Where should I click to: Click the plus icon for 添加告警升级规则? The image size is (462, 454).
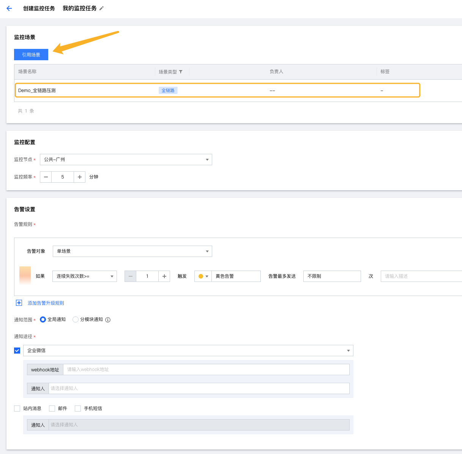19,303
